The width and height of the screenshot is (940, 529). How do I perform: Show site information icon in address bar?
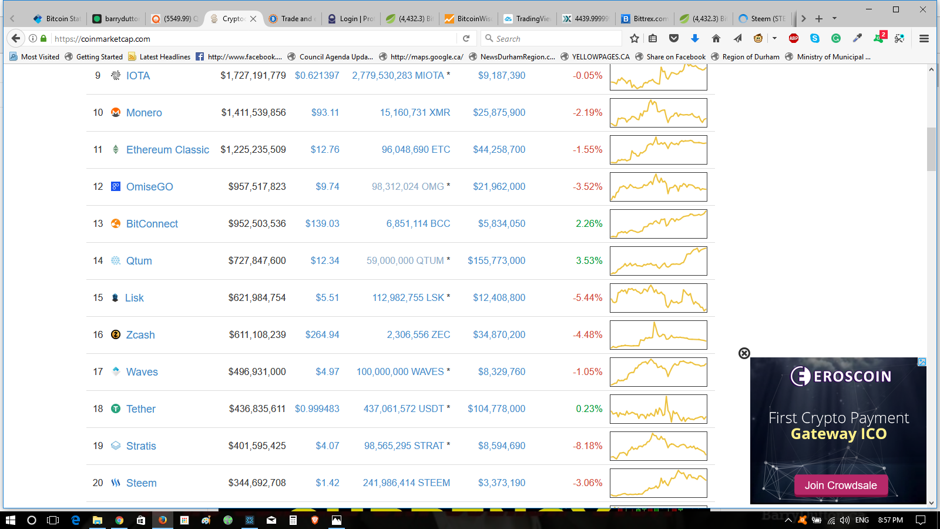pos(33,38)
